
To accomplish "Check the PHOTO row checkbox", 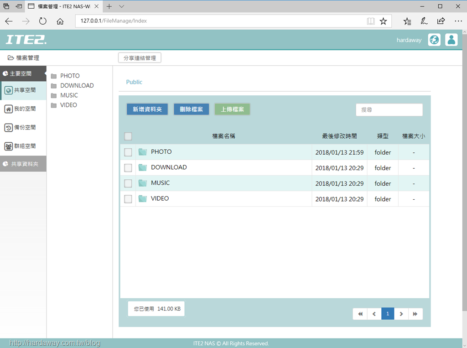I will coord(128,152).
